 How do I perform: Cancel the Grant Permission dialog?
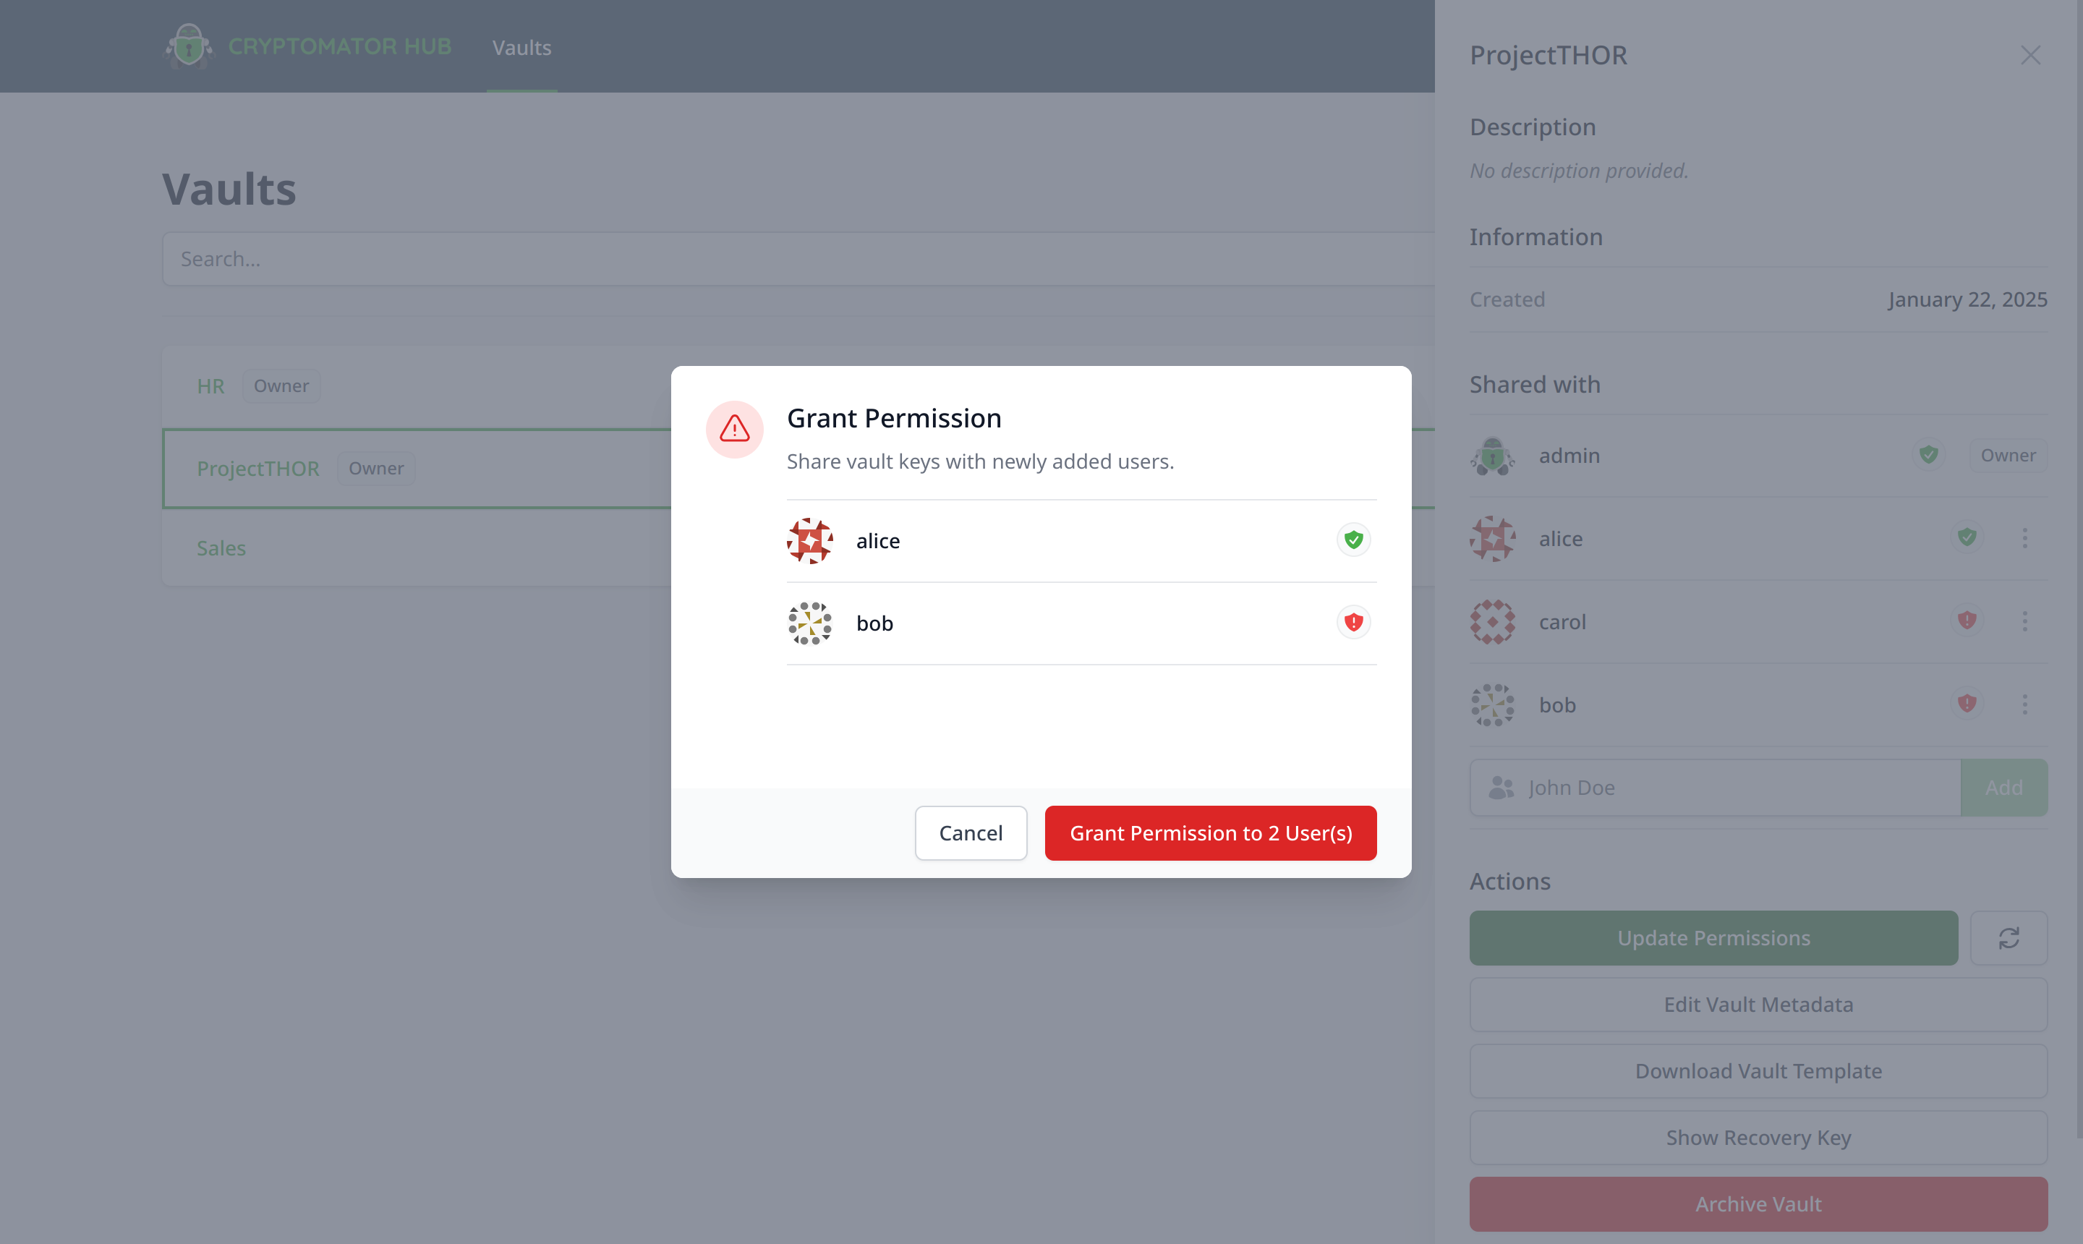click(971, 833)
